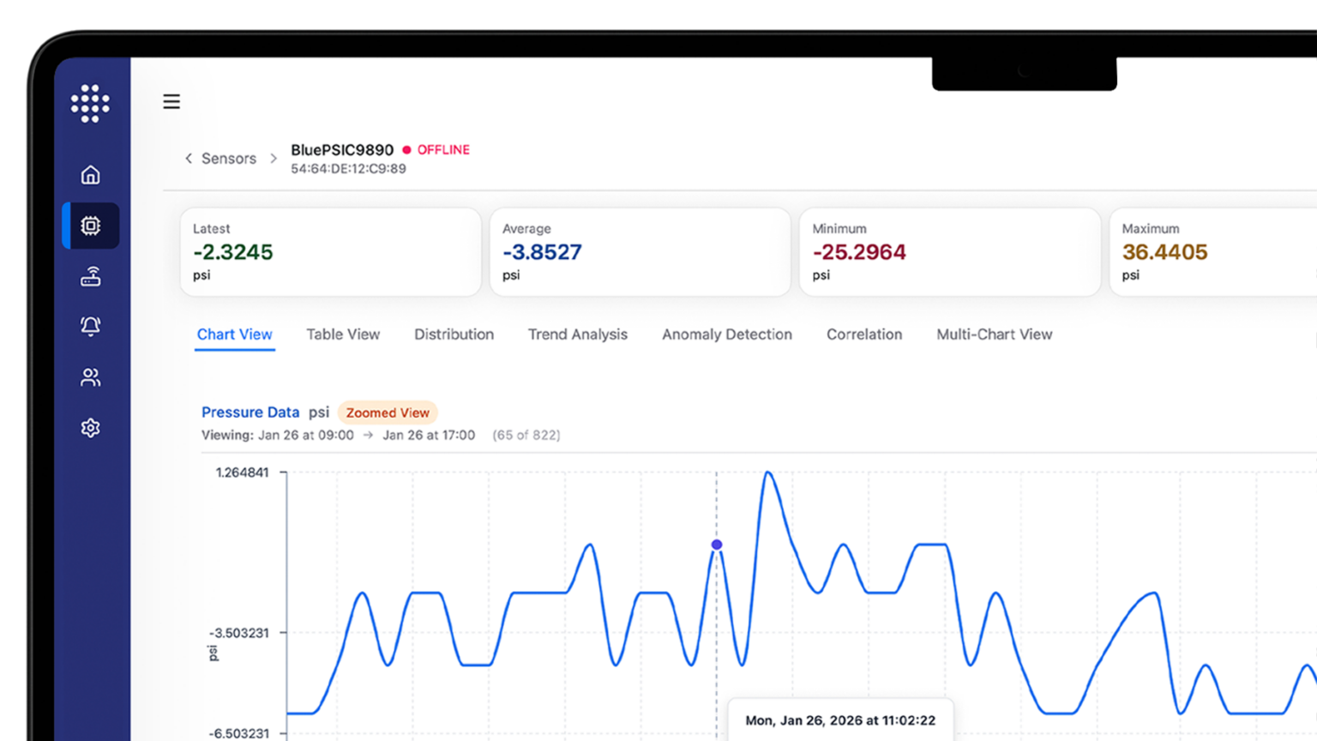The image size is (1317, 741).
Task: Open the Home page from the sidebar
Action: (x=90, y=175)
